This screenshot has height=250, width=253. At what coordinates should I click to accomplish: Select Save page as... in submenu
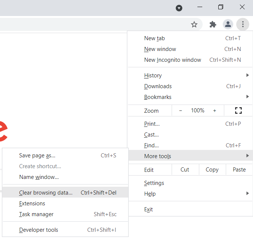click(65, 156)
